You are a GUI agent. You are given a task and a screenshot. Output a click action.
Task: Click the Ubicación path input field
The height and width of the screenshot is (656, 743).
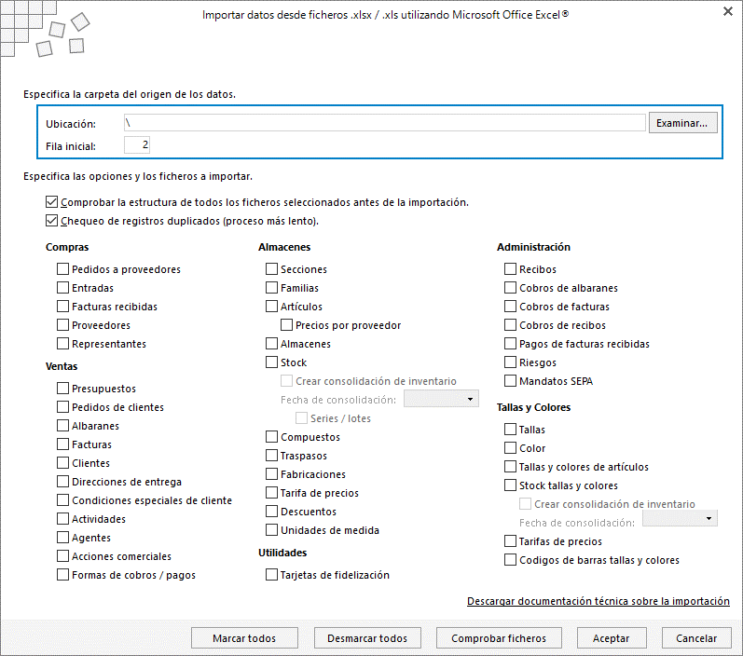[384, 123]
